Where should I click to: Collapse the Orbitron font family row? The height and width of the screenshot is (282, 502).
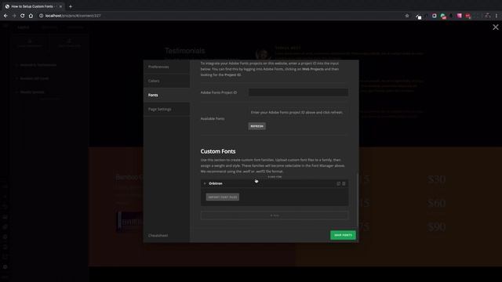(205, 183)
